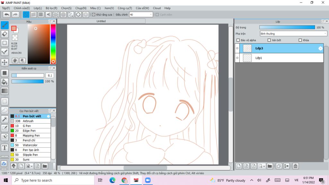This screenshot has width=329, height=185.
Task: Click the brush size slider
Action: click(28, 75)
